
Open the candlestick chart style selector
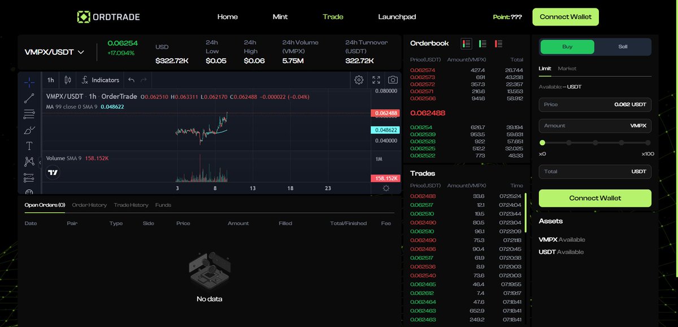(x=68, y=80)
